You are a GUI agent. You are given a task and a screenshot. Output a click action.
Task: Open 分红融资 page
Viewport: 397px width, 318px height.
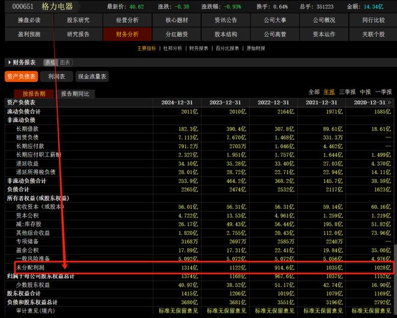176,34
